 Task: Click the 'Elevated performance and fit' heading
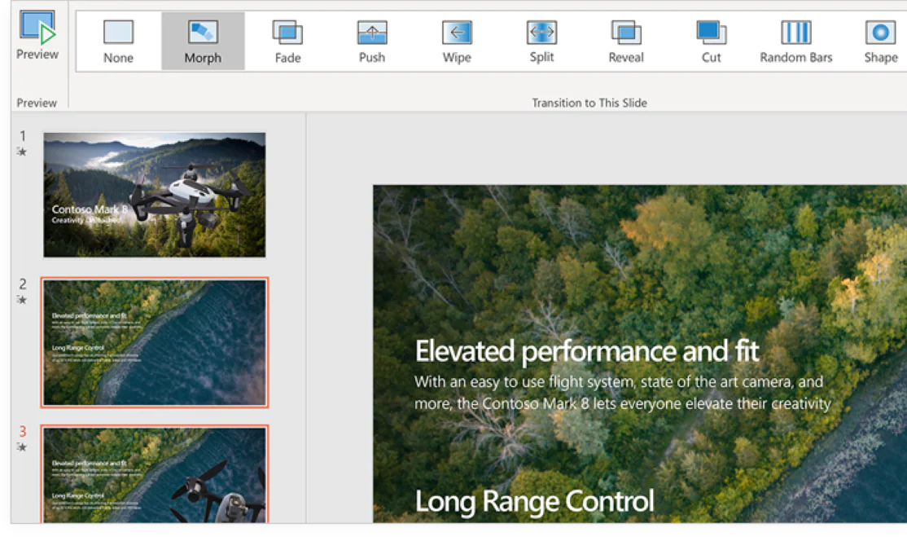[x=586, y=351]
